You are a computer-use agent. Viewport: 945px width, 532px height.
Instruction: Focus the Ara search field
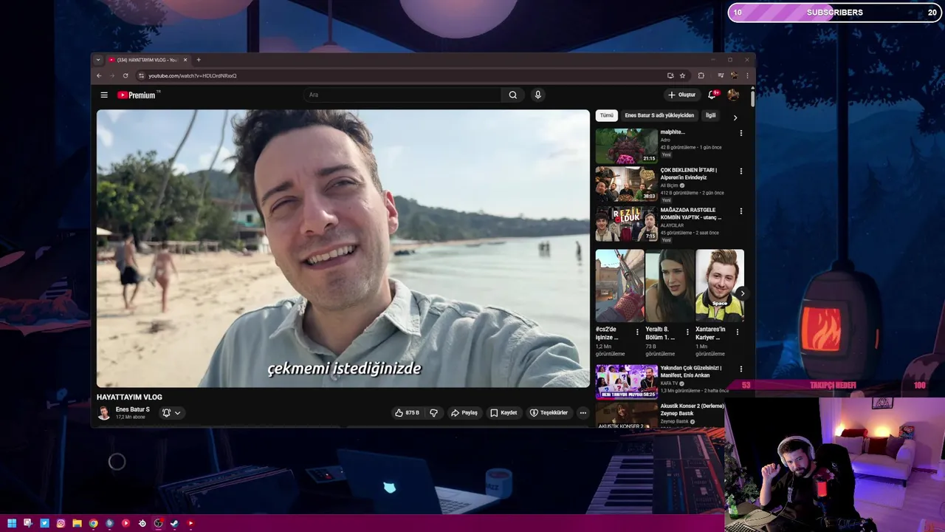[x=402, y=95]
